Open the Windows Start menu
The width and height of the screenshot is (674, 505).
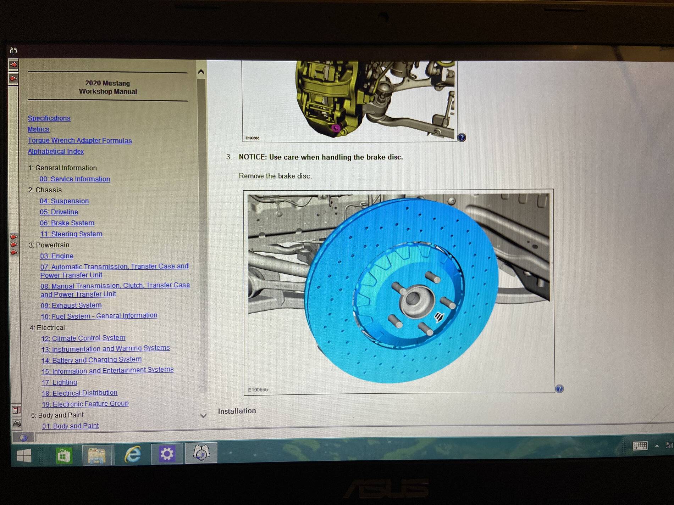tap(24, 455)
